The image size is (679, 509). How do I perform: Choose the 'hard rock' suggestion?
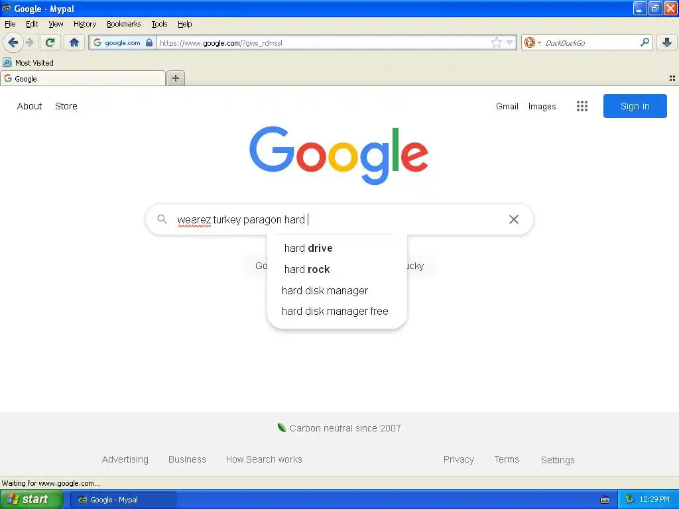[337, 269]
